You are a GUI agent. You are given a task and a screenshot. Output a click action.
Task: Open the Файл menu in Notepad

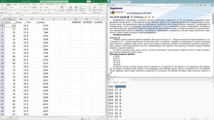110,82
